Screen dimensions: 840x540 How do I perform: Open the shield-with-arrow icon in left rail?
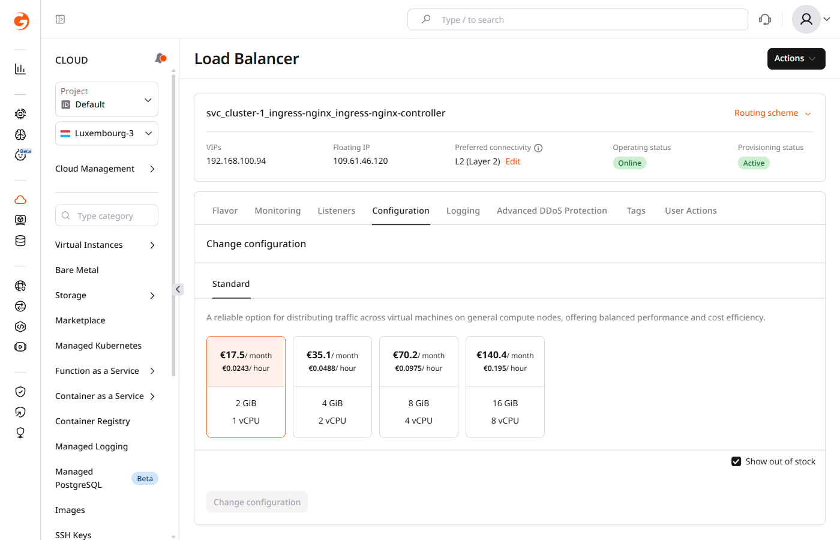tap(20, 412)
